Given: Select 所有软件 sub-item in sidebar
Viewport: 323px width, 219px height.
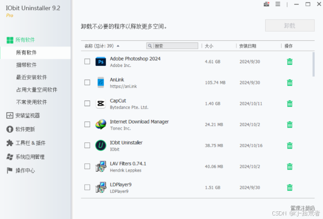Looking at the screenshot, I should [x=35, y=53].
